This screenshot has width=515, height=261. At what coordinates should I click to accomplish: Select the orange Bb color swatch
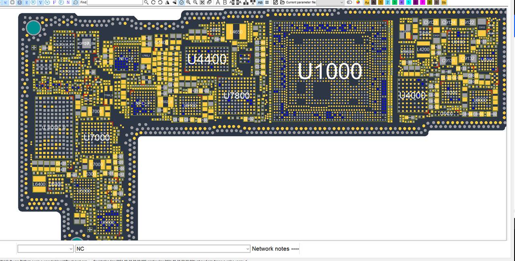[x=444, y=2]
